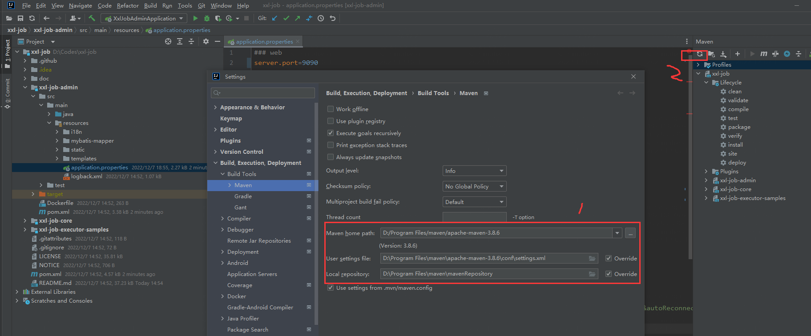Add Maven Projects with plus icon
Viewport: 811px width, 336px height.
738,54
